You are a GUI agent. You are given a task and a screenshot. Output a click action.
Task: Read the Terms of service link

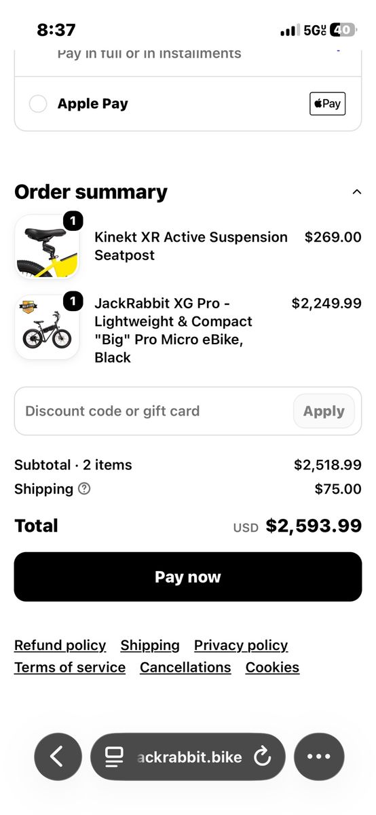[70, 667]
